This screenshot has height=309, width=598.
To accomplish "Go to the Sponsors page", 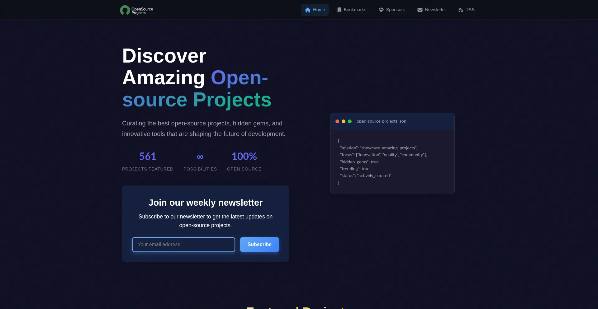I will tap(395, 10).
